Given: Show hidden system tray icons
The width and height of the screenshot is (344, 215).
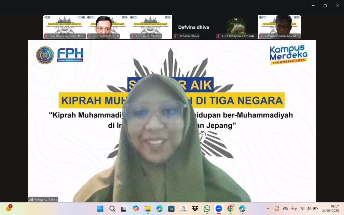Looking at the screenshot, I should click(268, 209).
